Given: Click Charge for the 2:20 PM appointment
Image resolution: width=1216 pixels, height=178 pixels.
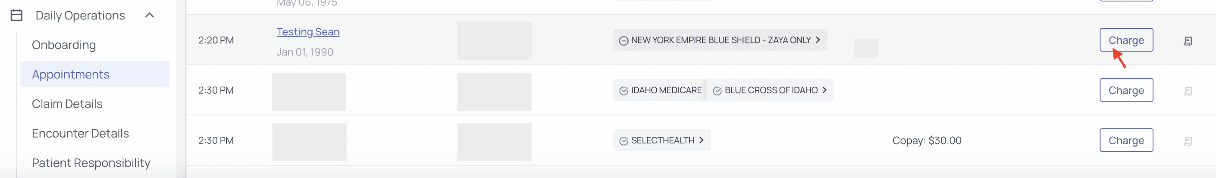Looking at the screenshot, I should pyautogui.click(x=1126, y=40).
